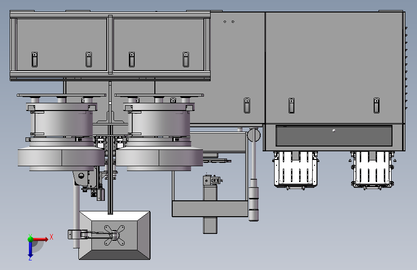Viewport: 417px width, 270px height.
Task: Select the stepped cylindrical support leg with round top
Action: (x=253, y=174)
